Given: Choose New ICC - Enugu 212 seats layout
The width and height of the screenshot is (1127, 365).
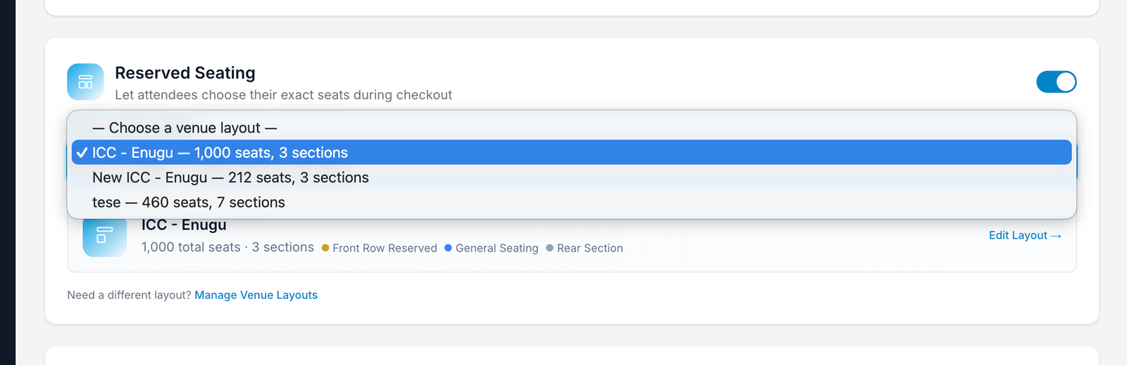Looking at the screenshot, I should [x=230, y=178].
